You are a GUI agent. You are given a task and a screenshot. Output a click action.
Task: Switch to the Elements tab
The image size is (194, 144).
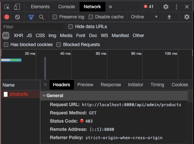tap(40, 7)
